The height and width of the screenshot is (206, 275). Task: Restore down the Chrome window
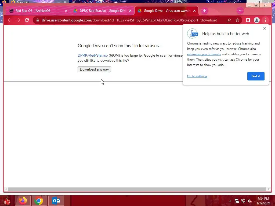tap(256, 5)
